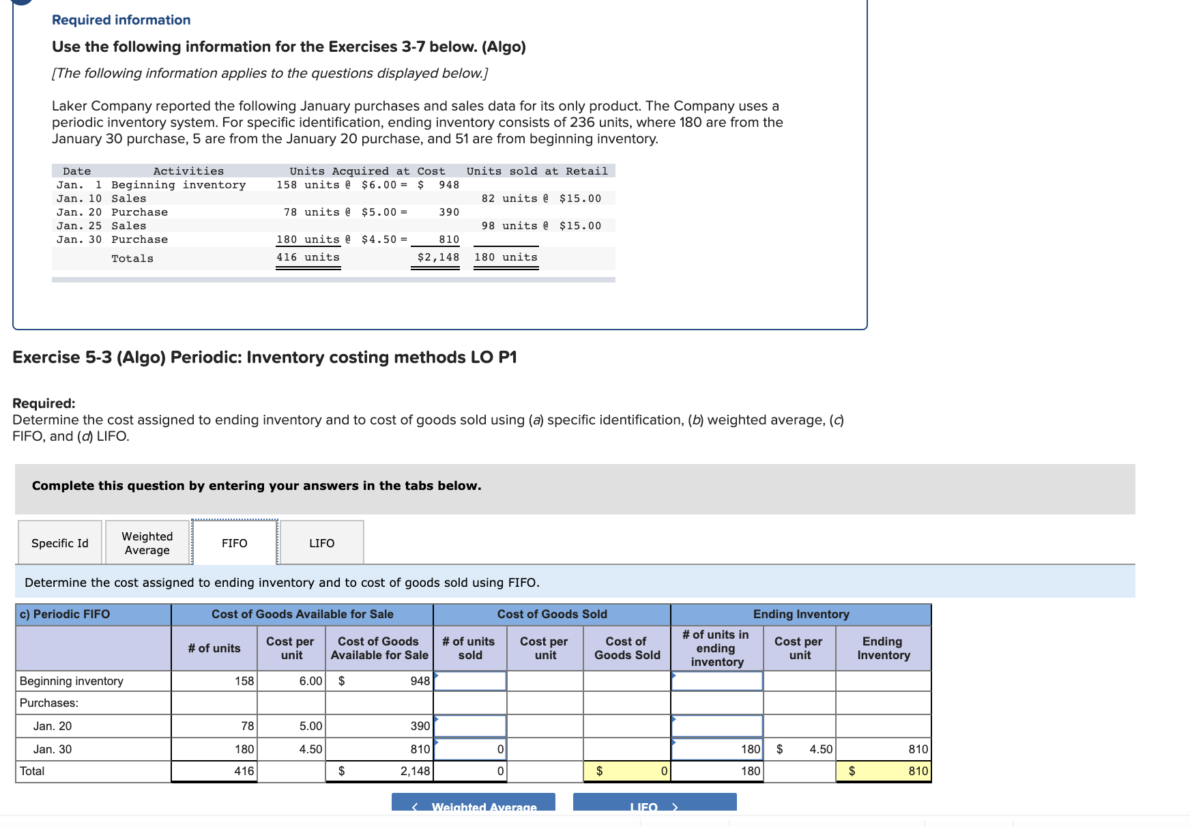Click the 'Jan. 30' row label in FIFO table

(53, 749)
